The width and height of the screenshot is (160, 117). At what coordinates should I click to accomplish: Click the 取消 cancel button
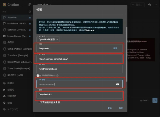point(109,108)
